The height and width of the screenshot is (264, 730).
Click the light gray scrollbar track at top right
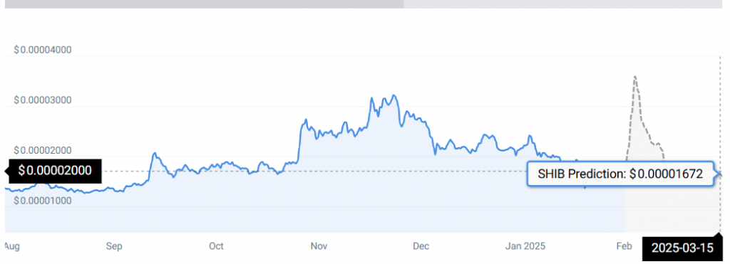pos(563,4)
